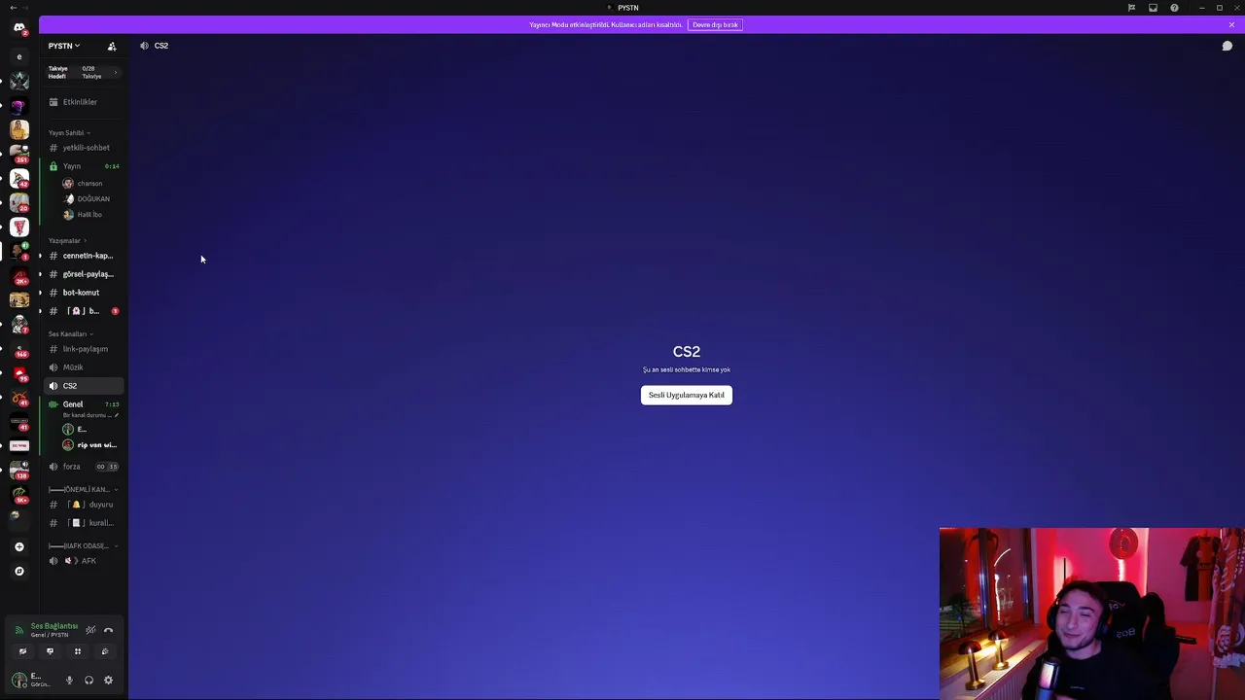
Task: Click the invite people icon beside PYSTN
Action: 112,46
